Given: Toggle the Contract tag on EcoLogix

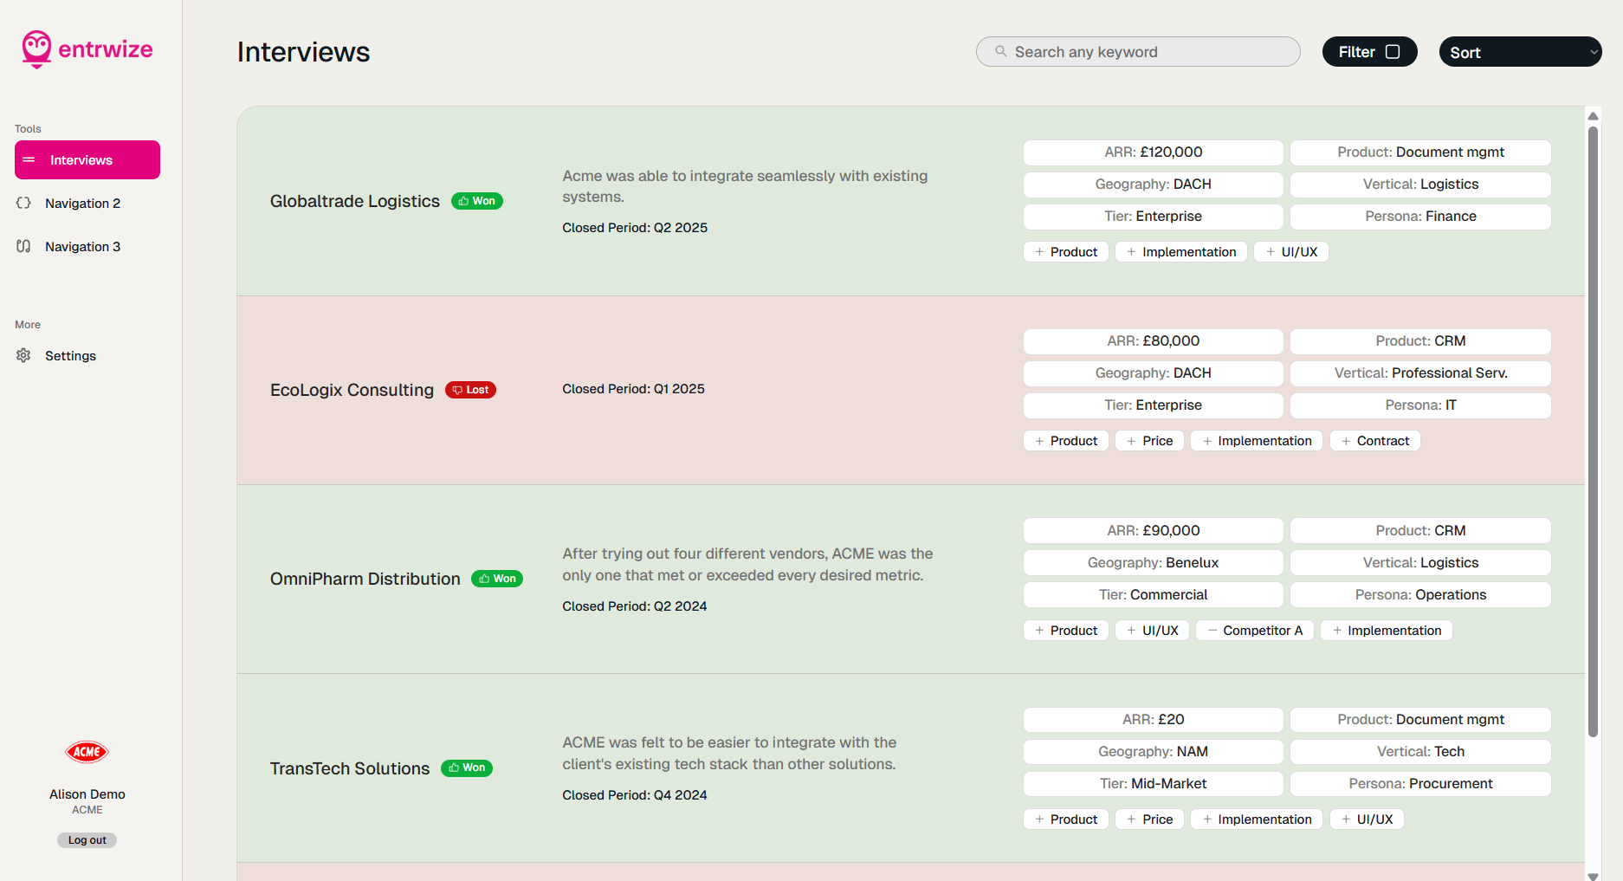Looking at the screenshot, I should [x=1374, y=441].
